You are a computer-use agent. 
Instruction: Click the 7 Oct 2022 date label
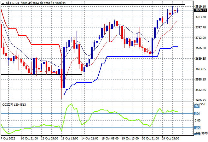8,139
